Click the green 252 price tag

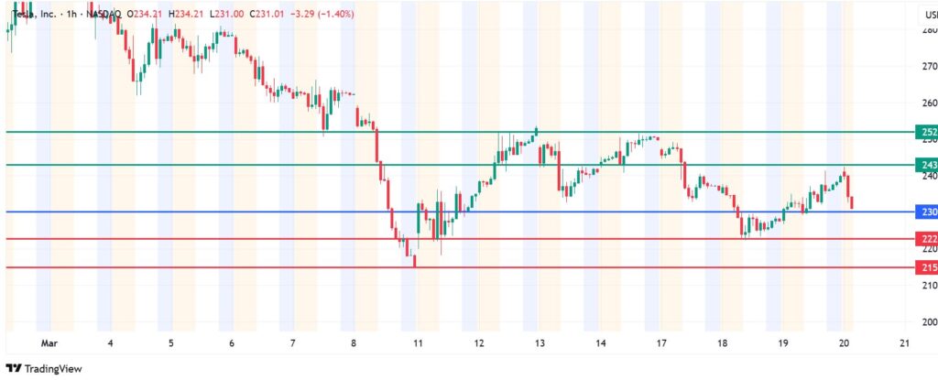point(927,132)
